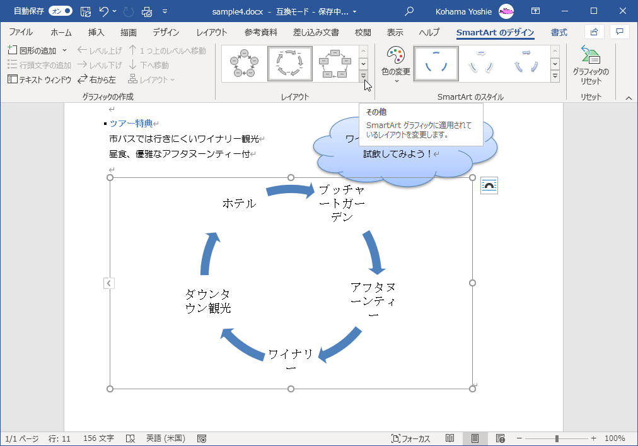Collapse the ribbon with the chevron
Viewport: 638px width, 446px height.
(629, 97)
